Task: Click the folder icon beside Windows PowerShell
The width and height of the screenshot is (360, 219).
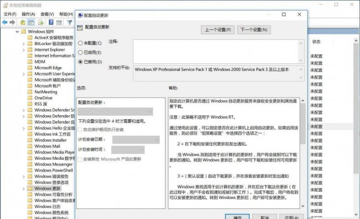Action: [x=30, y=170]
